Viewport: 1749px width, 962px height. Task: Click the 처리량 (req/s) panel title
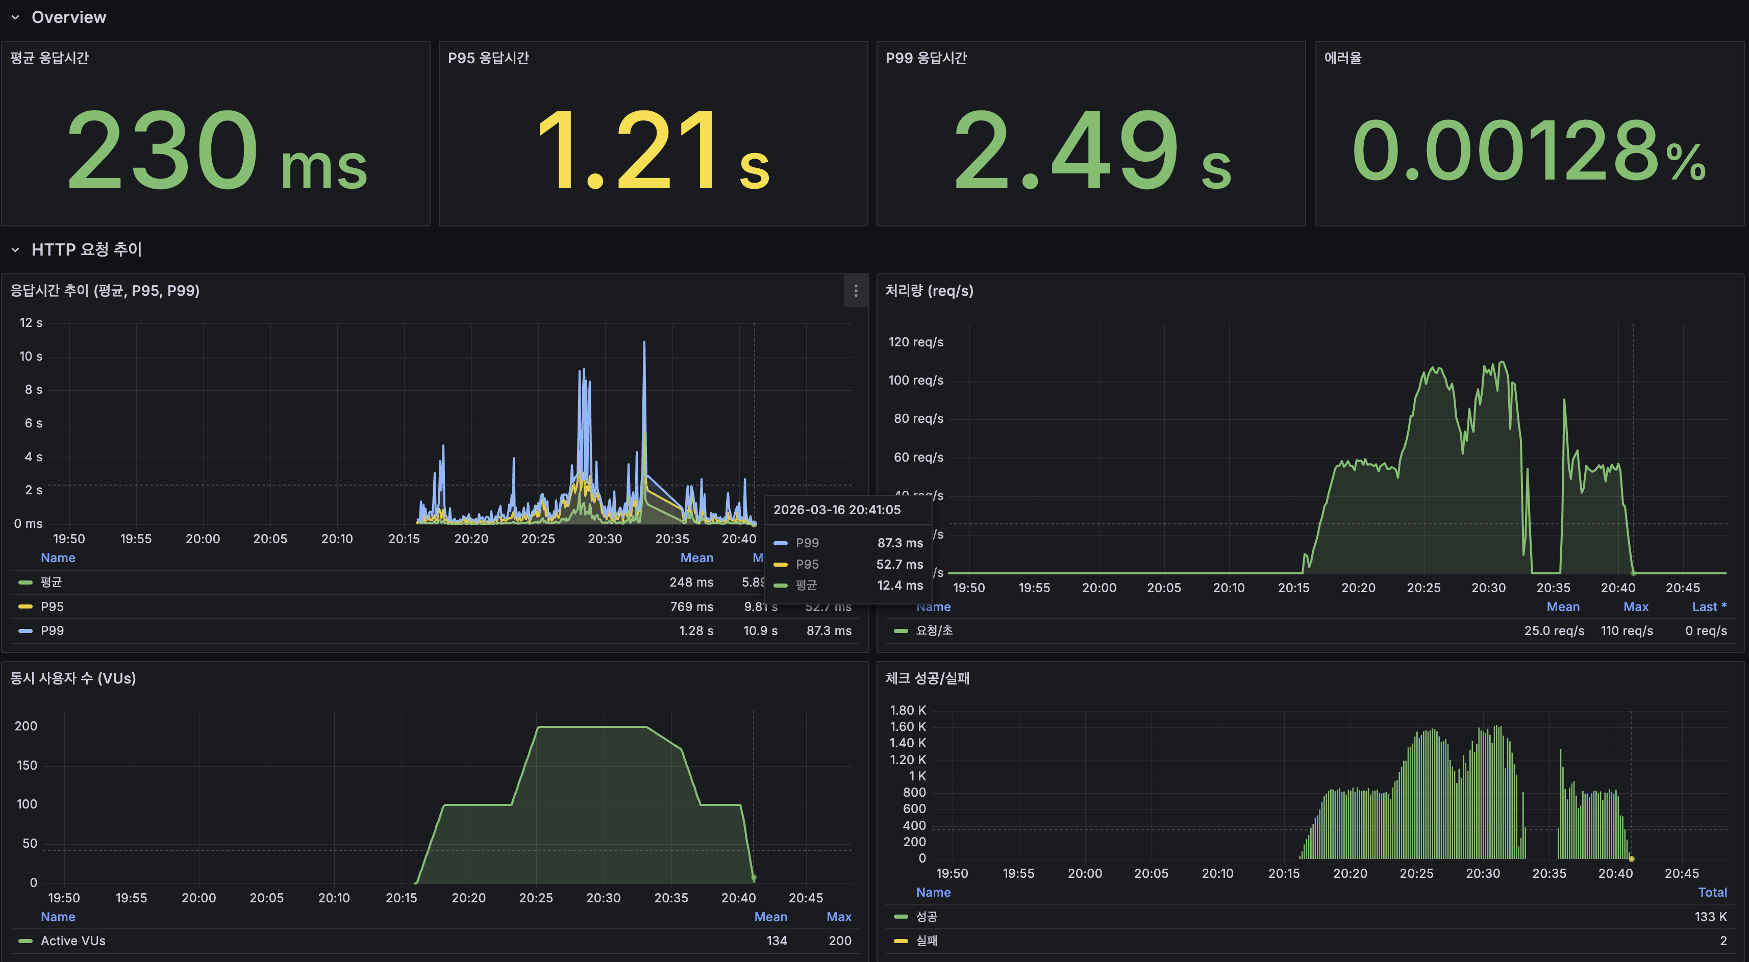pyautogui.click(x=929, y=291)
